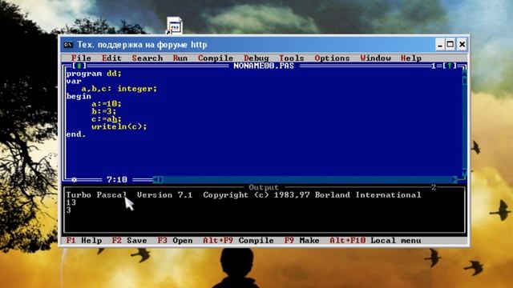Click the horizontal scroll right arrow

[x=454, y=179]
